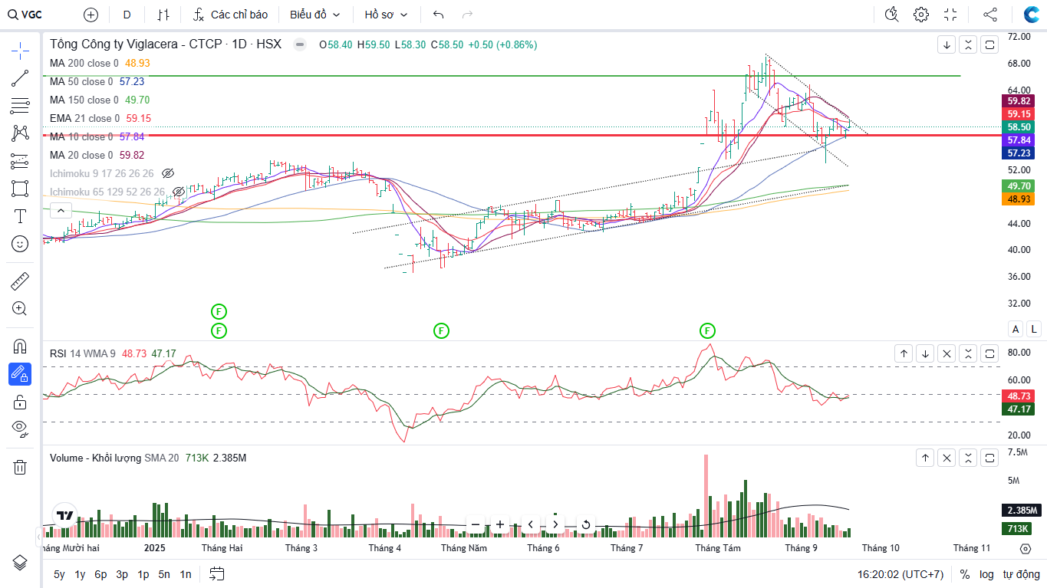Toggle the auto scale 'tự động' option
Viewport: 1047px width, 588px height.
1021,574
